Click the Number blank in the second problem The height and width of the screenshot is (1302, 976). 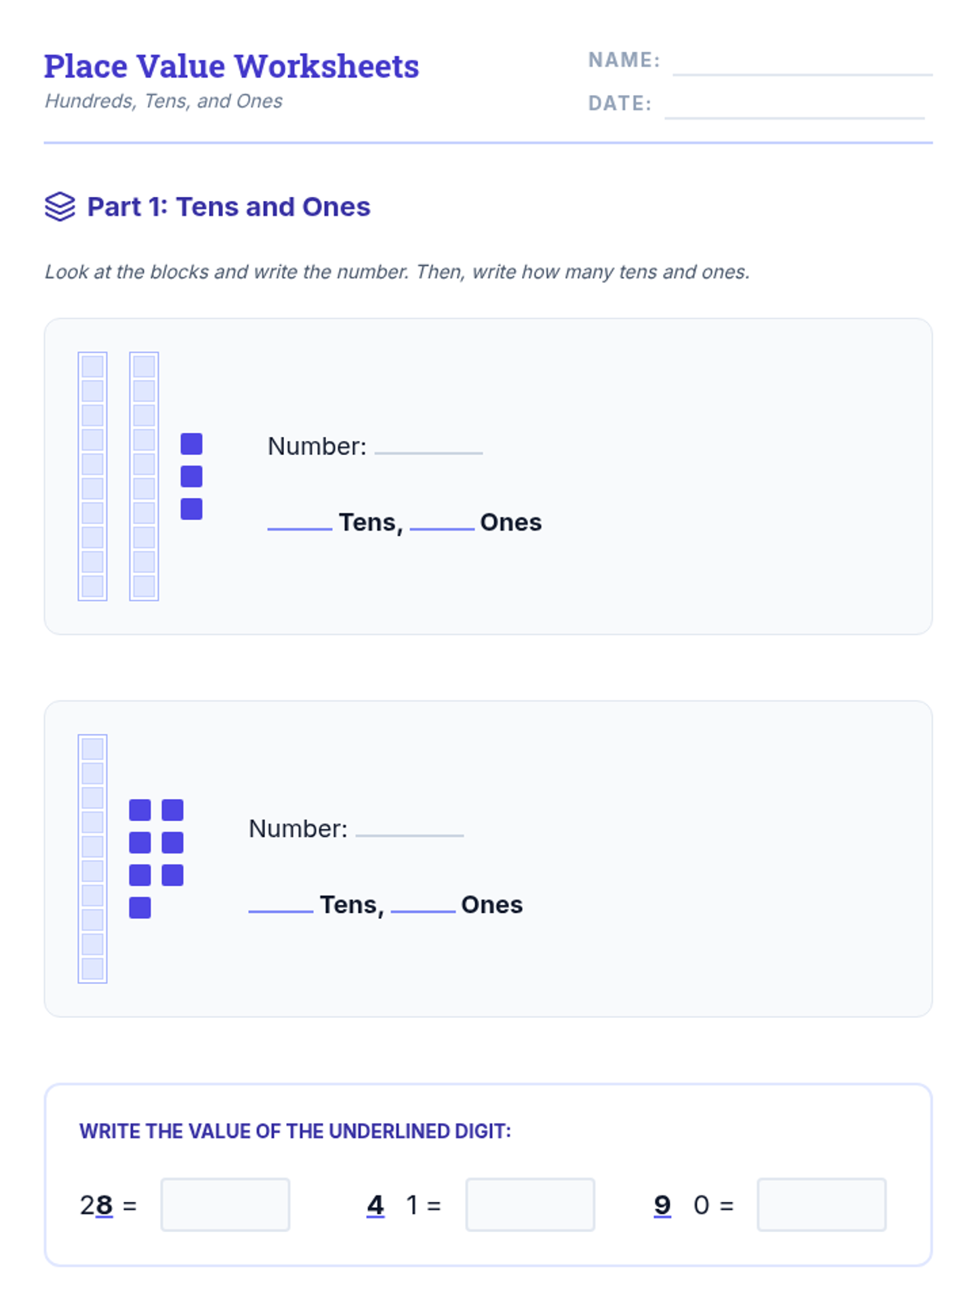[409, 828]
